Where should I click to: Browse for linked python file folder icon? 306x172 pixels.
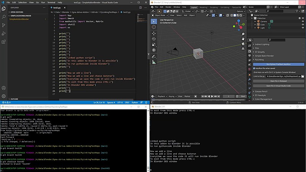coord(303,76)
